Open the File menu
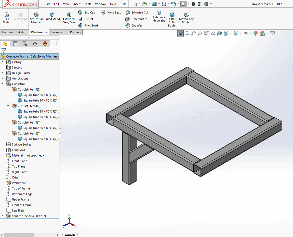Image resolution: width=293 pixels, height=237 pixels. (x=48, y=4)
